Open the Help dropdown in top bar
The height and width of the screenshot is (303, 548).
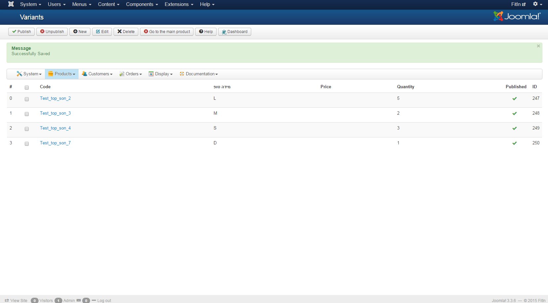207,4
